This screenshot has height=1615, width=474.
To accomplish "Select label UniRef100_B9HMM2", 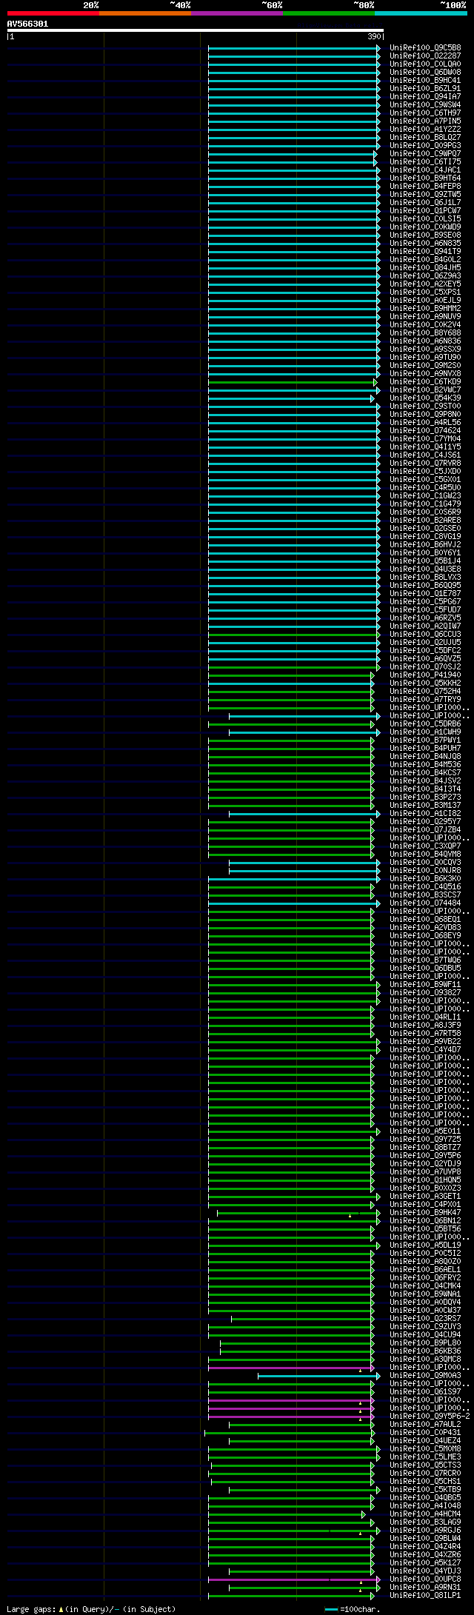I will (x=425, y=308).
